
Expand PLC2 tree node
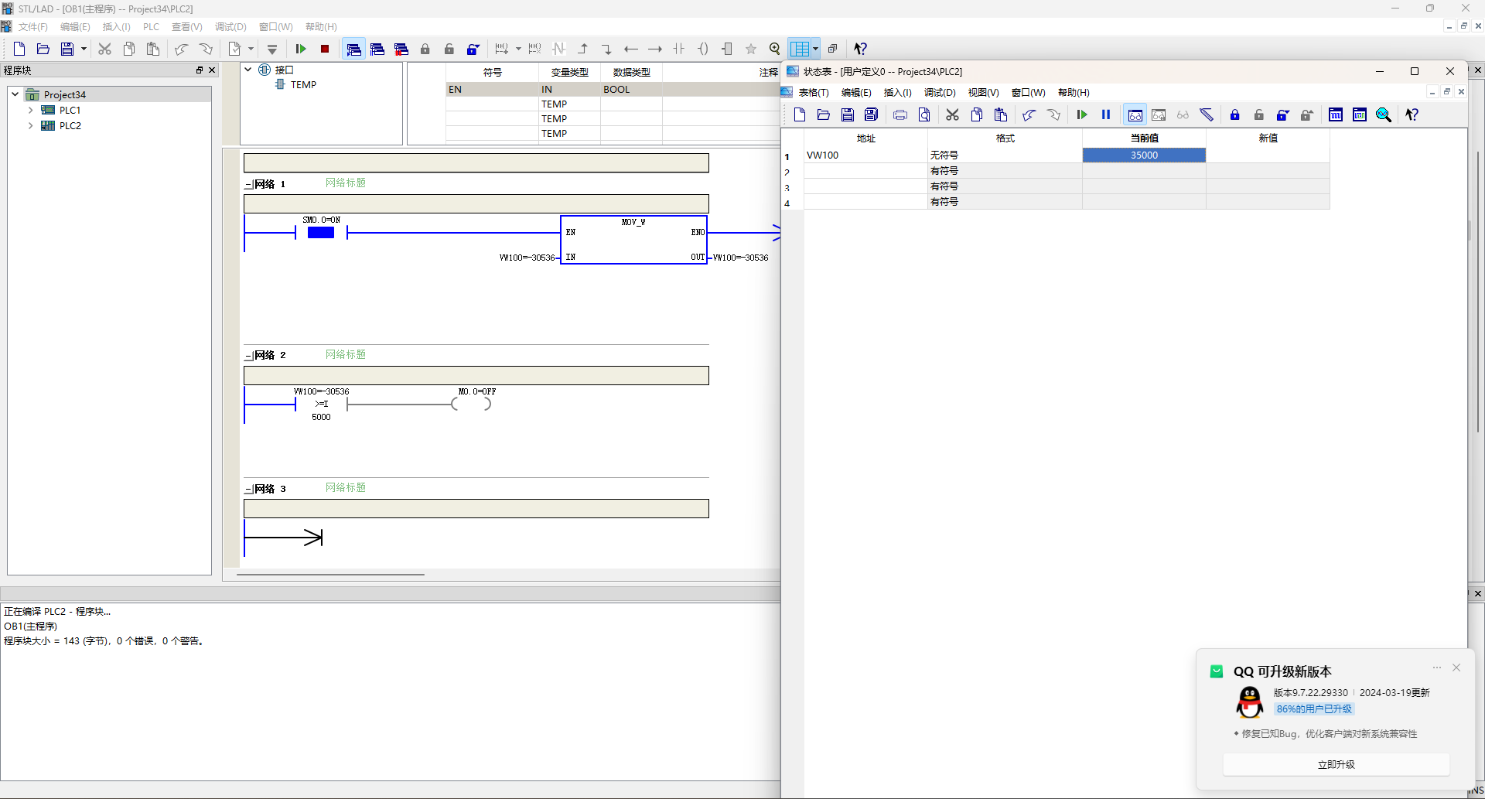point(30,125)
